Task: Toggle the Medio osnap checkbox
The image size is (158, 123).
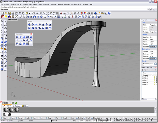Action: point(25,118)
